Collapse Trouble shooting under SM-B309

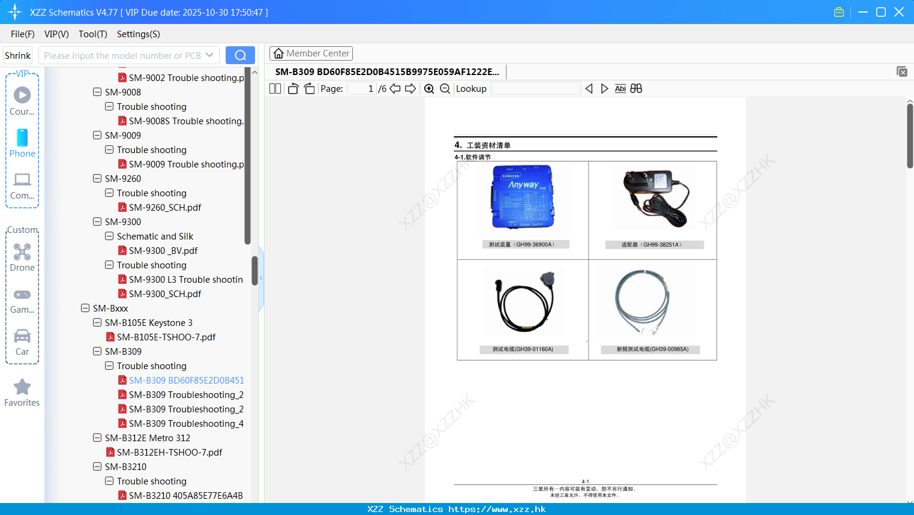109,366
